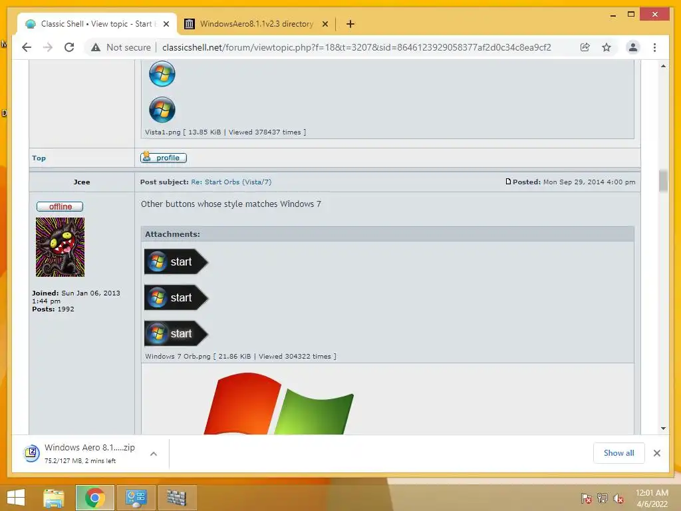681x511 pixels.
Task: Click the address bar URL
Action: point(356,47)
